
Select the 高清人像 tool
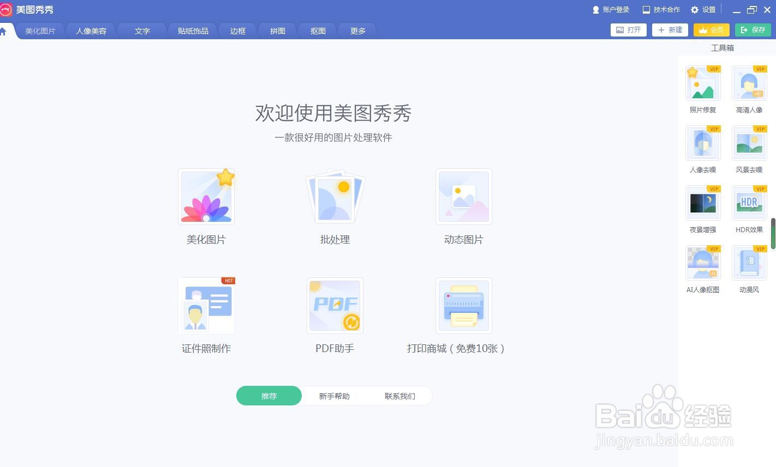(749, 88)
